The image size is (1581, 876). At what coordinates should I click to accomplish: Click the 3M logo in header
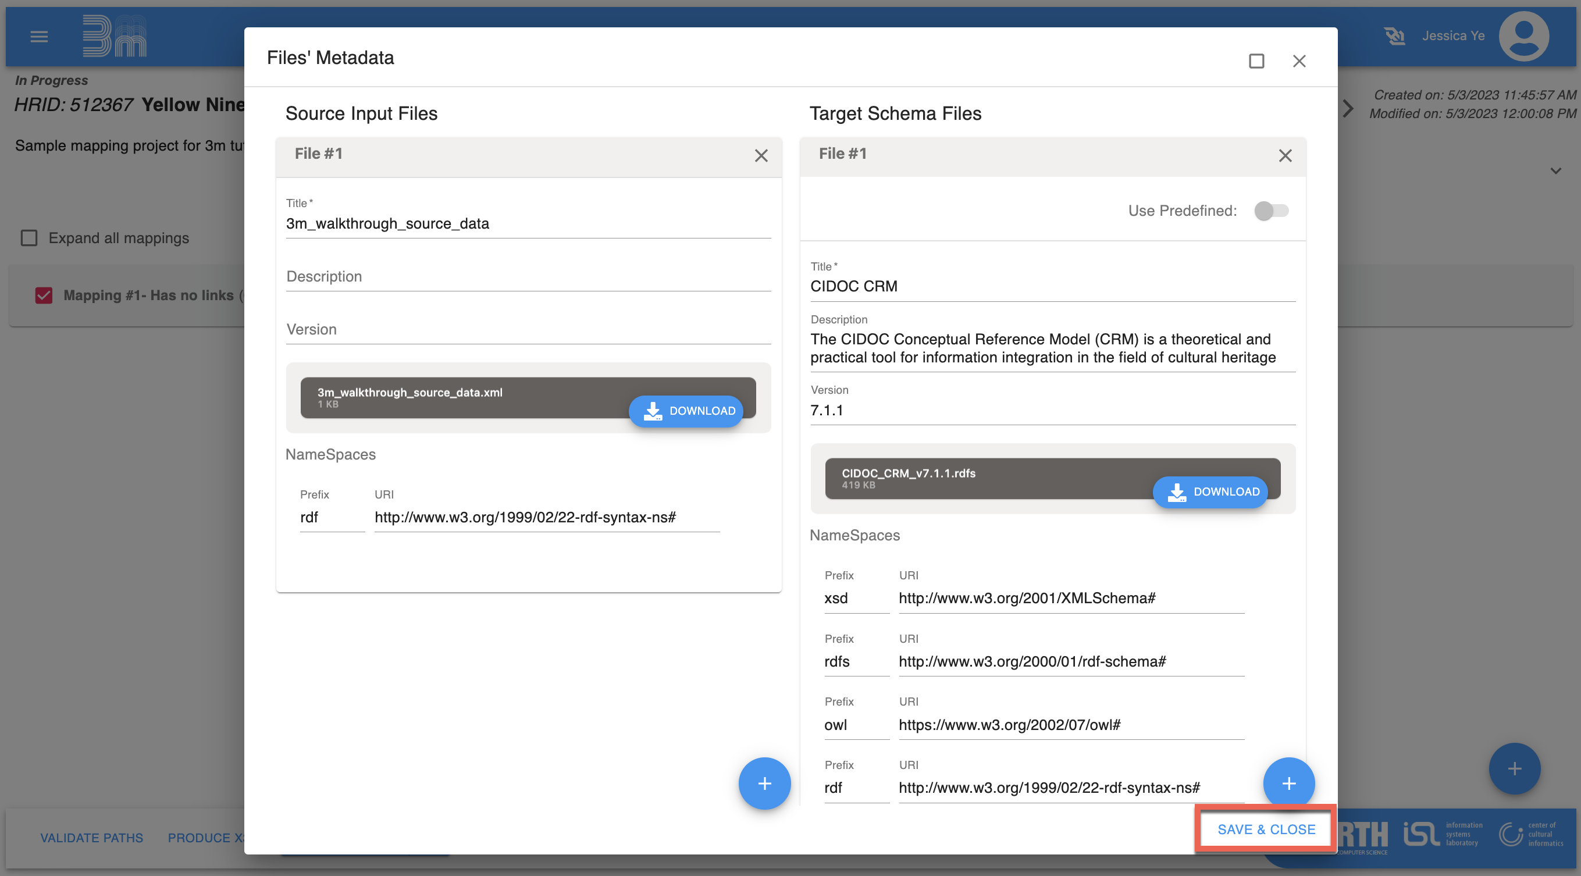(114, 35)
